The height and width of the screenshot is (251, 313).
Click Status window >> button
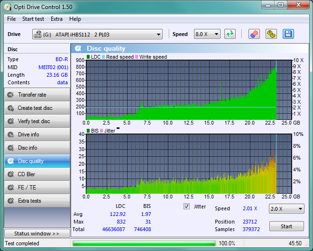(37, 233)
